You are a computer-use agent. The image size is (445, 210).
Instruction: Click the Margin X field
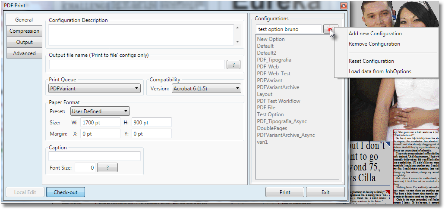(x=100, y=133)
